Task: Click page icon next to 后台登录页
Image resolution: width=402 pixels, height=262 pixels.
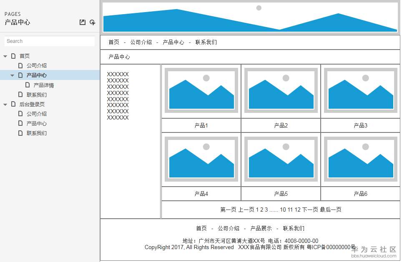Action: click(x=13, y=104)
